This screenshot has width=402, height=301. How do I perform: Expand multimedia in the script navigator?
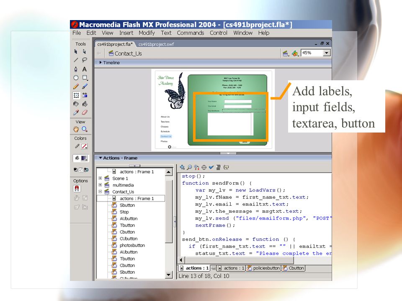pyautogui.click(x=100, y=185)
